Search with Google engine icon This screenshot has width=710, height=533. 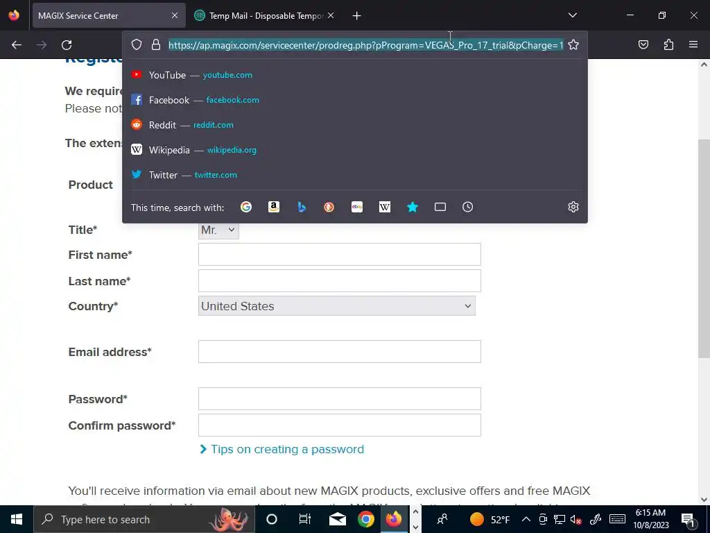[x=246, y=207]
